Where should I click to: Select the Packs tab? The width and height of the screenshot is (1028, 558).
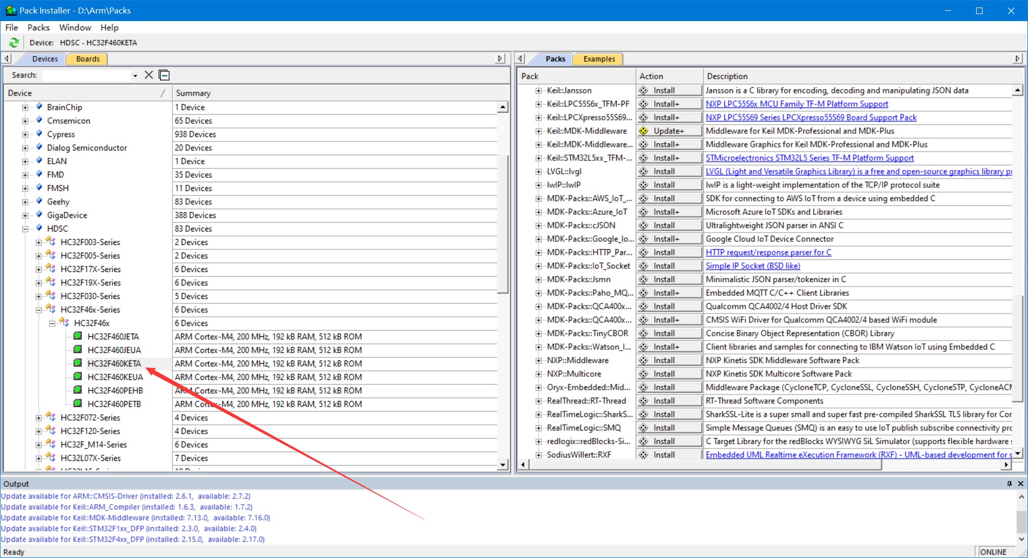tap(555, 59)
